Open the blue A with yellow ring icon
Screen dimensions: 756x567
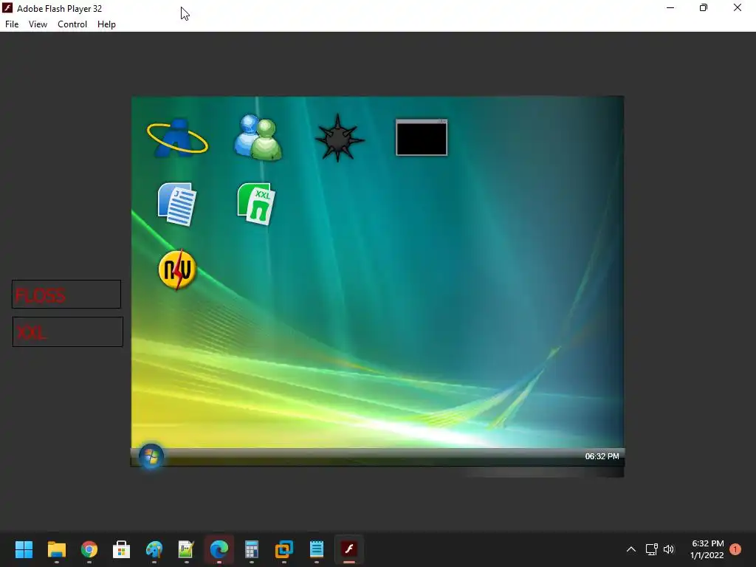pos(177,138)
